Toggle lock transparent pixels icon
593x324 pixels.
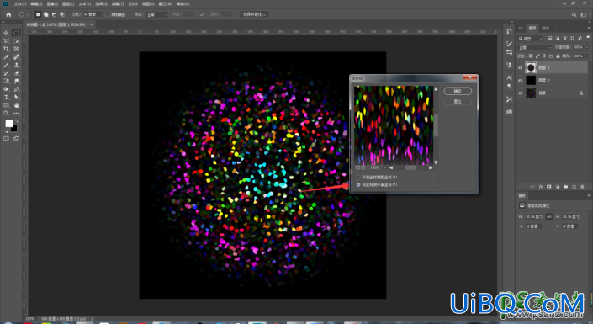click(530, 56)
